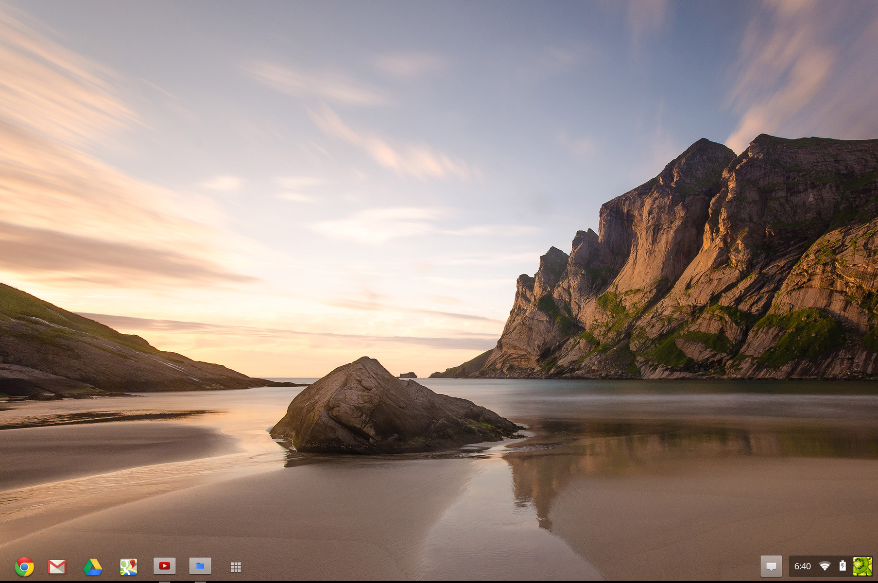The width and height of the screenshot is (878, 583).
Task: Open the Files app
Action: [200, 566]
